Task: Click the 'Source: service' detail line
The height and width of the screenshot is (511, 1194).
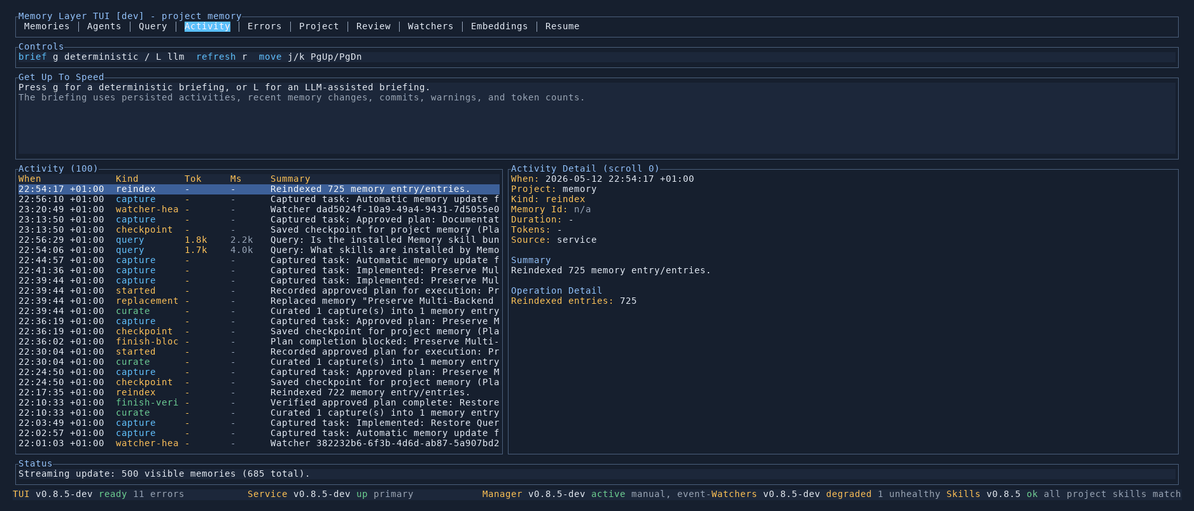Action: (x=554, y=240)
